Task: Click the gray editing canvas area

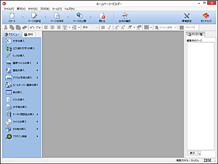Action: (113, 94)
